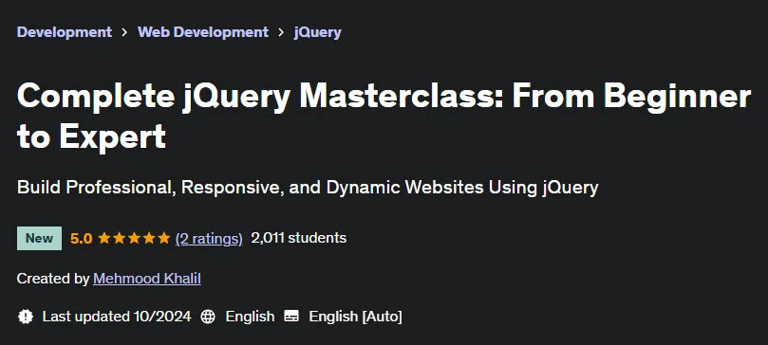Click the 5.0 rating number
Screen dimensions: 768x345
[82, 239]
